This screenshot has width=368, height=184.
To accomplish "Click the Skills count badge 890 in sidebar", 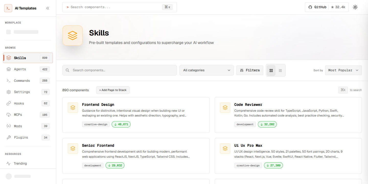I will click(x=45, y=58).
